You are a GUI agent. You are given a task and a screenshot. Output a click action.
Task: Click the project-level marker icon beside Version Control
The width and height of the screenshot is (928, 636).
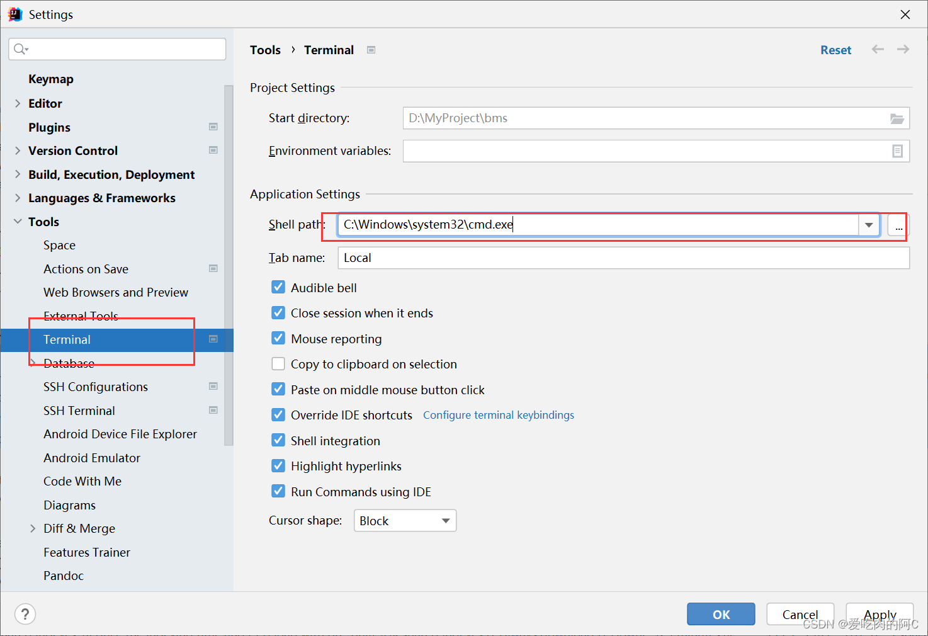213,150
